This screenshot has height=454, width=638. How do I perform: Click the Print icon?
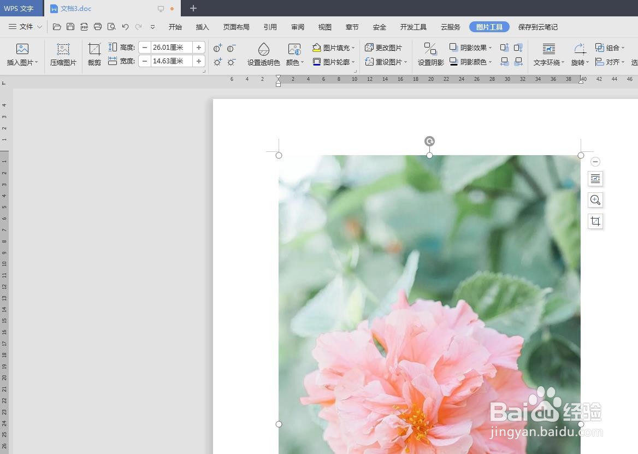point(98,27)
